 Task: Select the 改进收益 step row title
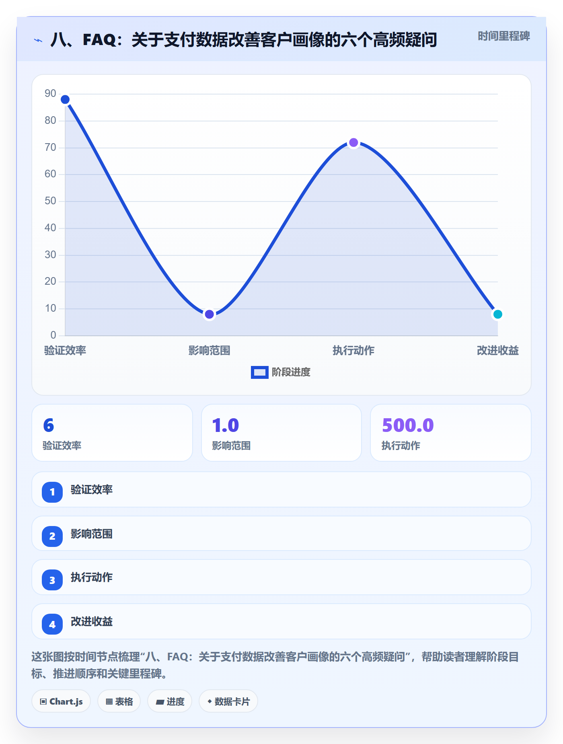click(92, 622)
